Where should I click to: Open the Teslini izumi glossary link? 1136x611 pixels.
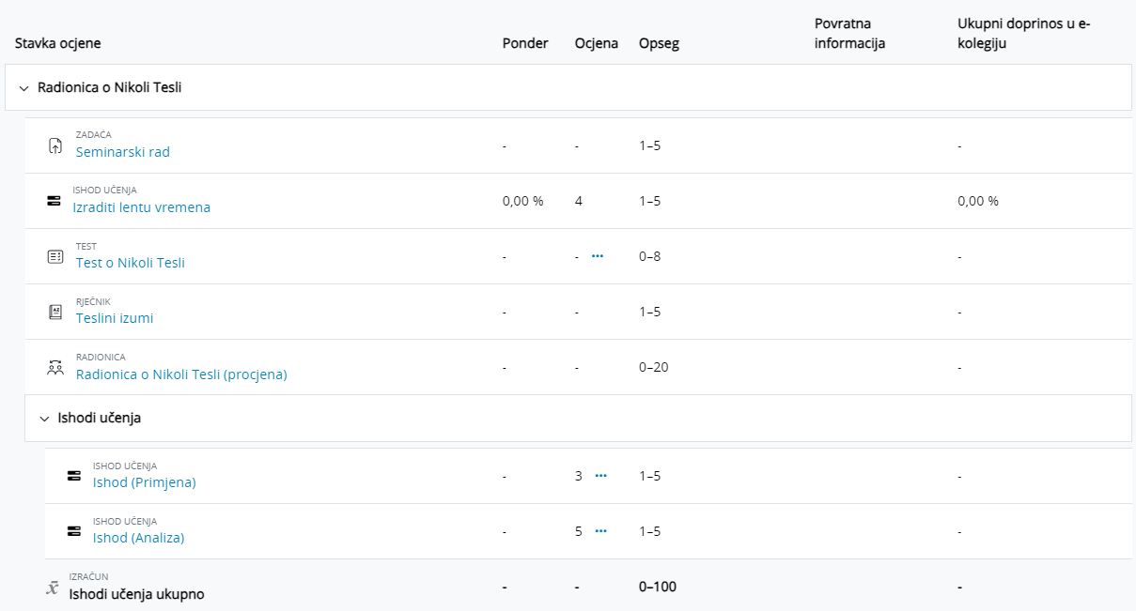pos(115,318)
